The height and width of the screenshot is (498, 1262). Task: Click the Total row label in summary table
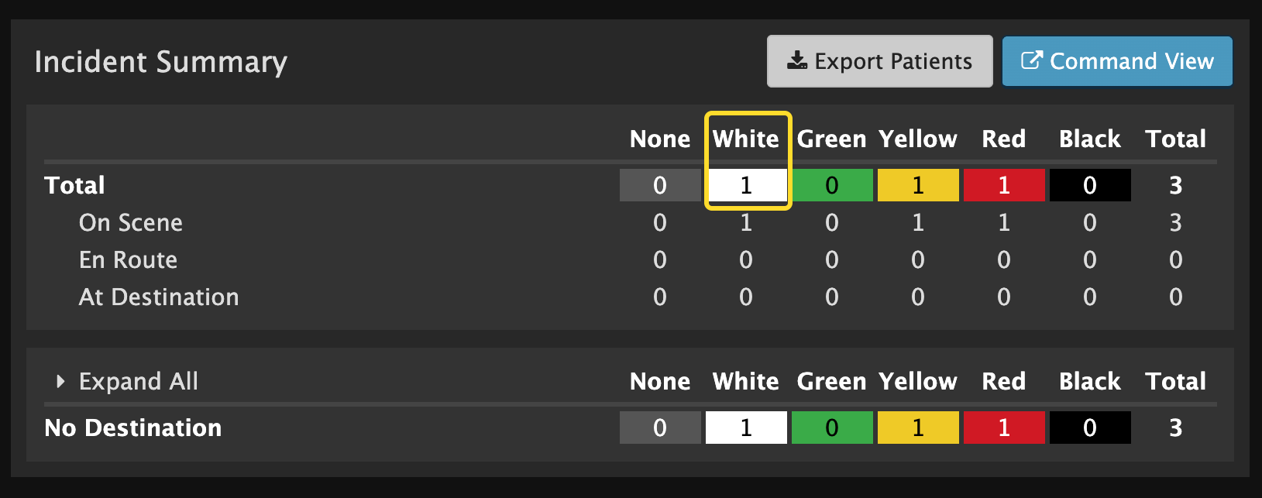click(x=74, y=184)
